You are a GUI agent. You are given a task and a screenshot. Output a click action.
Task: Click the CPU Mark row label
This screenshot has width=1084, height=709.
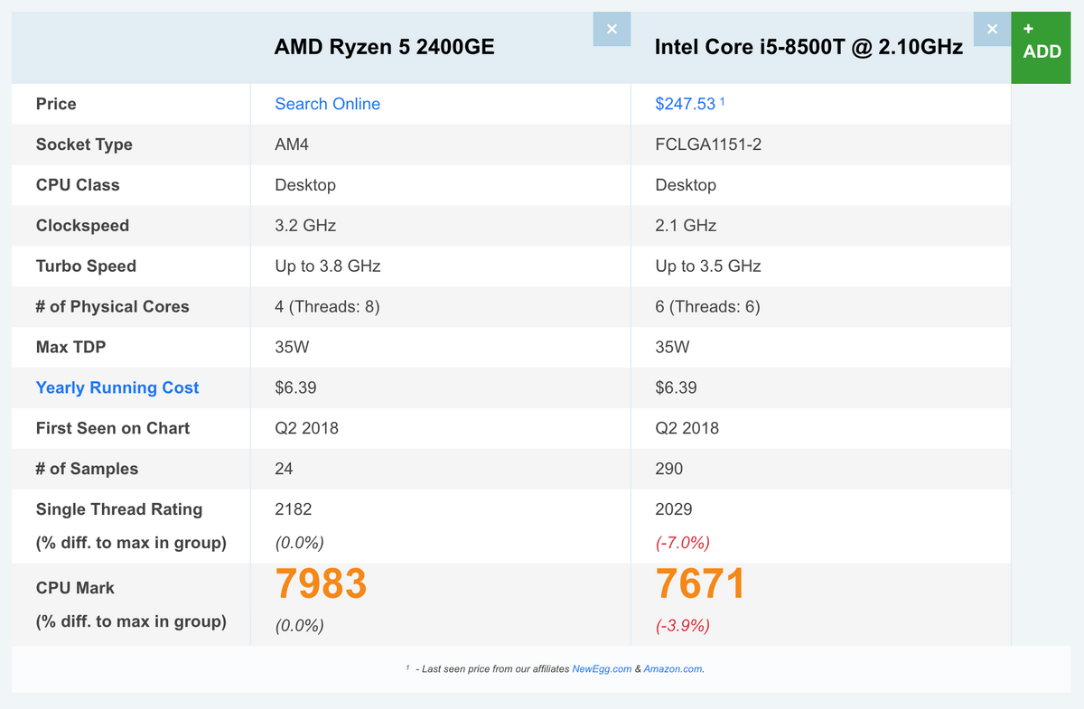[75, 588]
